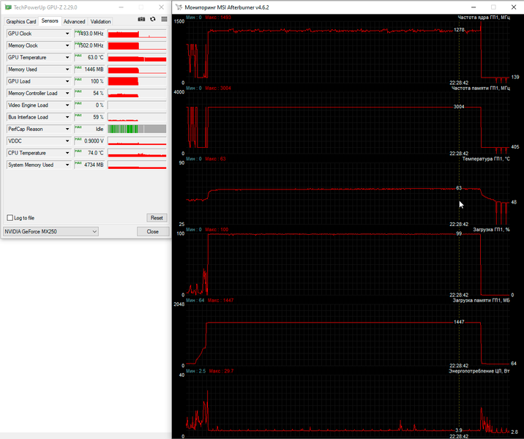Image resolution: width=524 pixels, height=439 pixels.
Task: Click the GPU-Z title bar app icon
Action: pyautogui.click(x=8, y=7)
